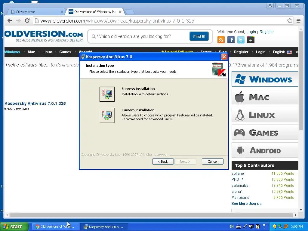Click the Kaspersky box logo in installer header

(x=219, y=69)
